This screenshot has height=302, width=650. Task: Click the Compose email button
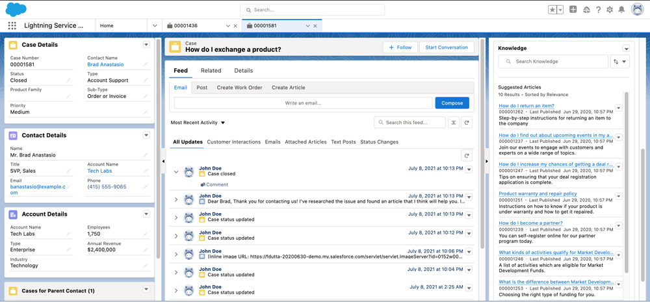point(452,103)
